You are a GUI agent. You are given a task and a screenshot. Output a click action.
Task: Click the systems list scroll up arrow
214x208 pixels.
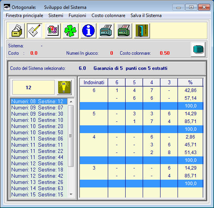click(x=71, y=101)
